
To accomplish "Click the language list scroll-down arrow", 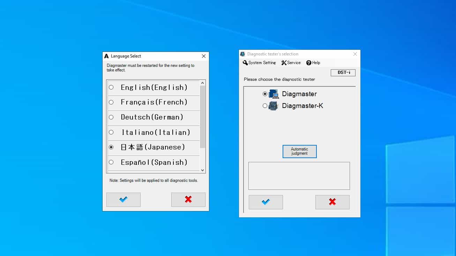I will pos(203,170).
